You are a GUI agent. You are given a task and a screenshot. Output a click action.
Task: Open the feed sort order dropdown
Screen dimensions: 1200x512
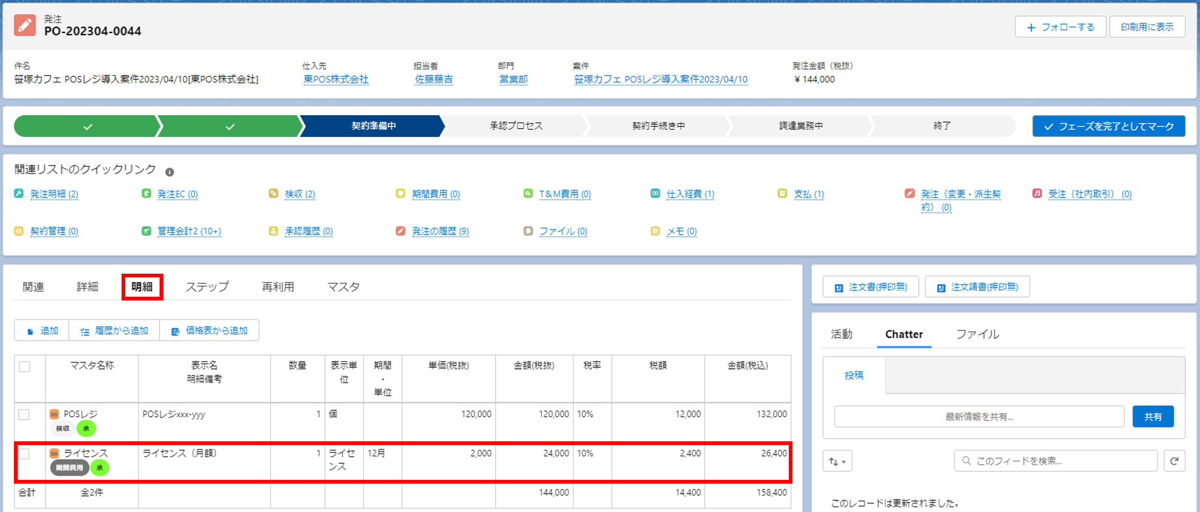[837, 461]
